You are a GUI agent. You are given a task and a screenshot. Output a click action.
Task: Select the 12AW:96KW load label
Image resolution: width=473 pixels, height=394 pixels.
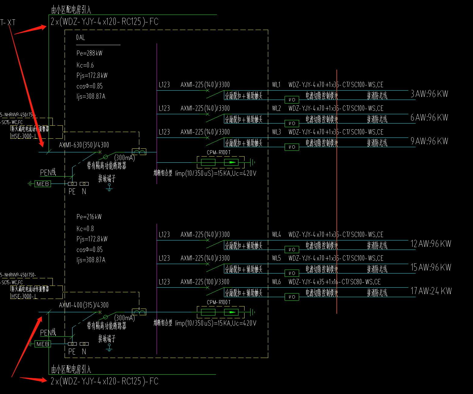(x=431, y=244)
